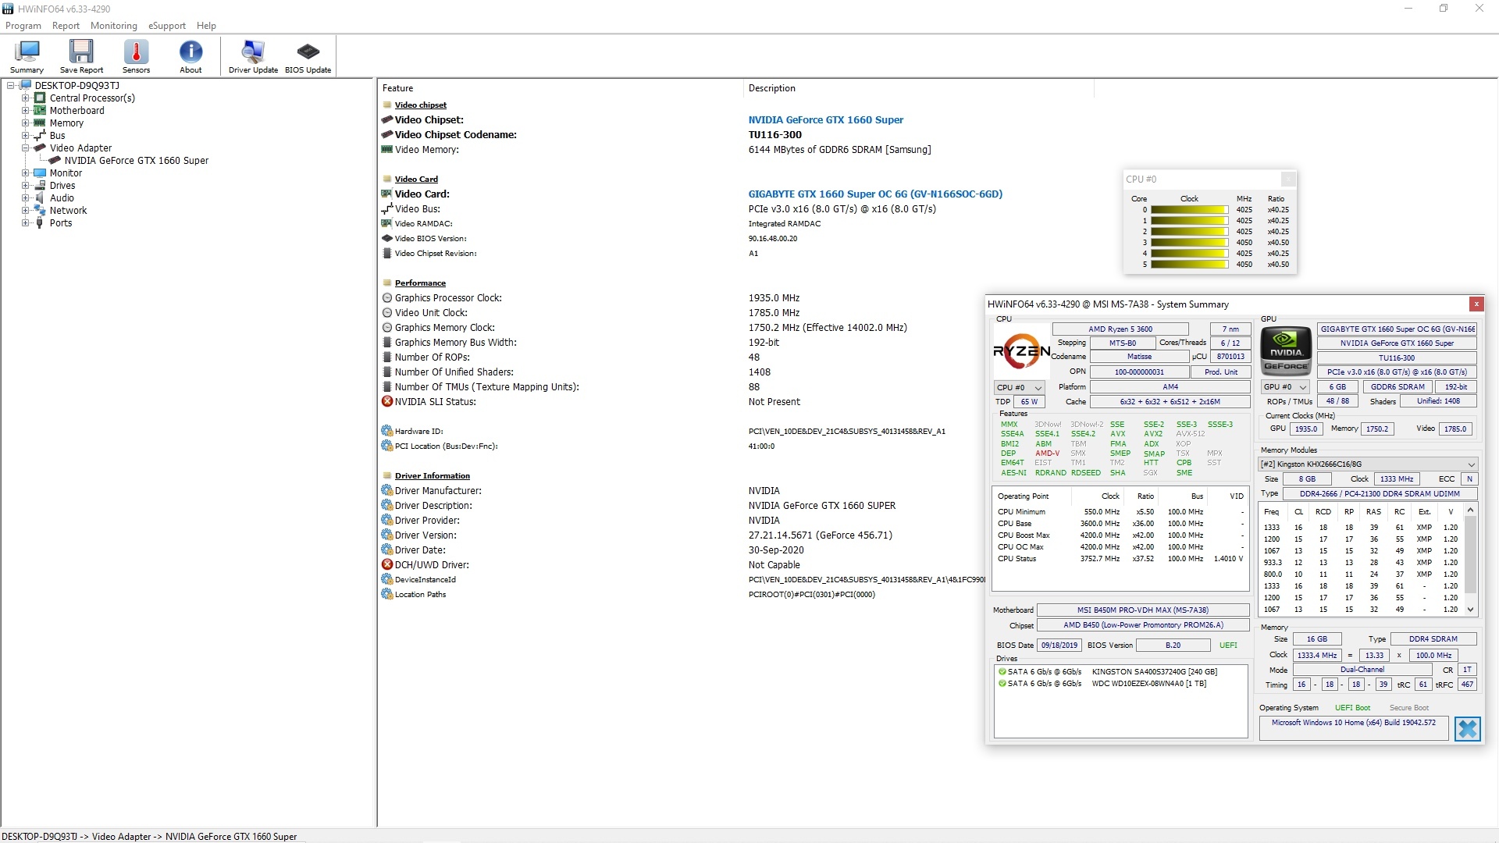Select the Report menu

coord(65,25)
